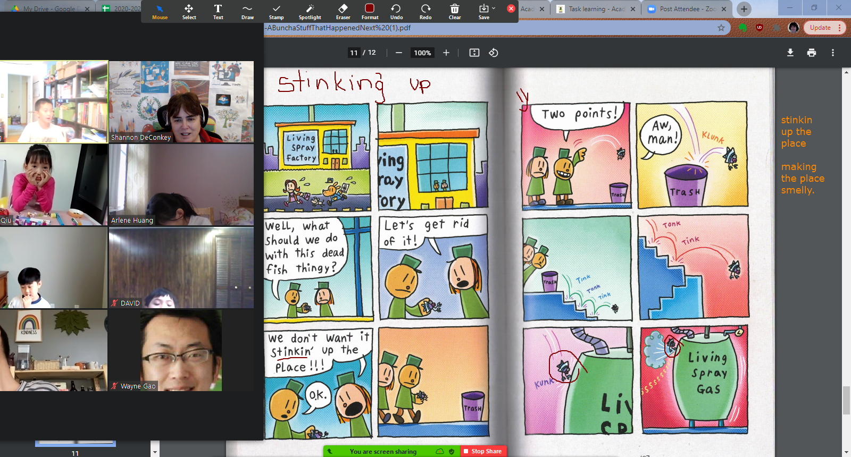Viewport: 851px width, 457px height.
Task: Open a new browser tab
Action: [x=744, y=9]
